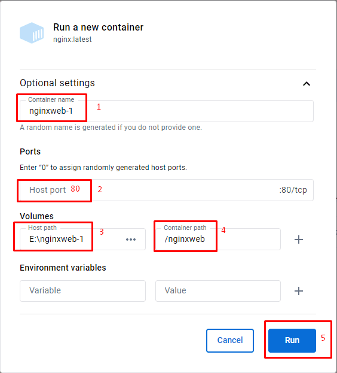Click the Ports section heading
The height and width of the screenshot is (373, 337).
(x=30, y=151)
